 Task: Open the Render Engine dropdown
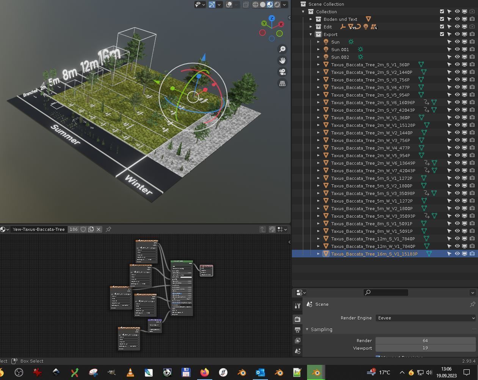coord(426,318)
